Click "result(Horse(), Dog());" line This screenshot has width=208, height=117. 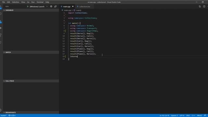tap(82, 33)
